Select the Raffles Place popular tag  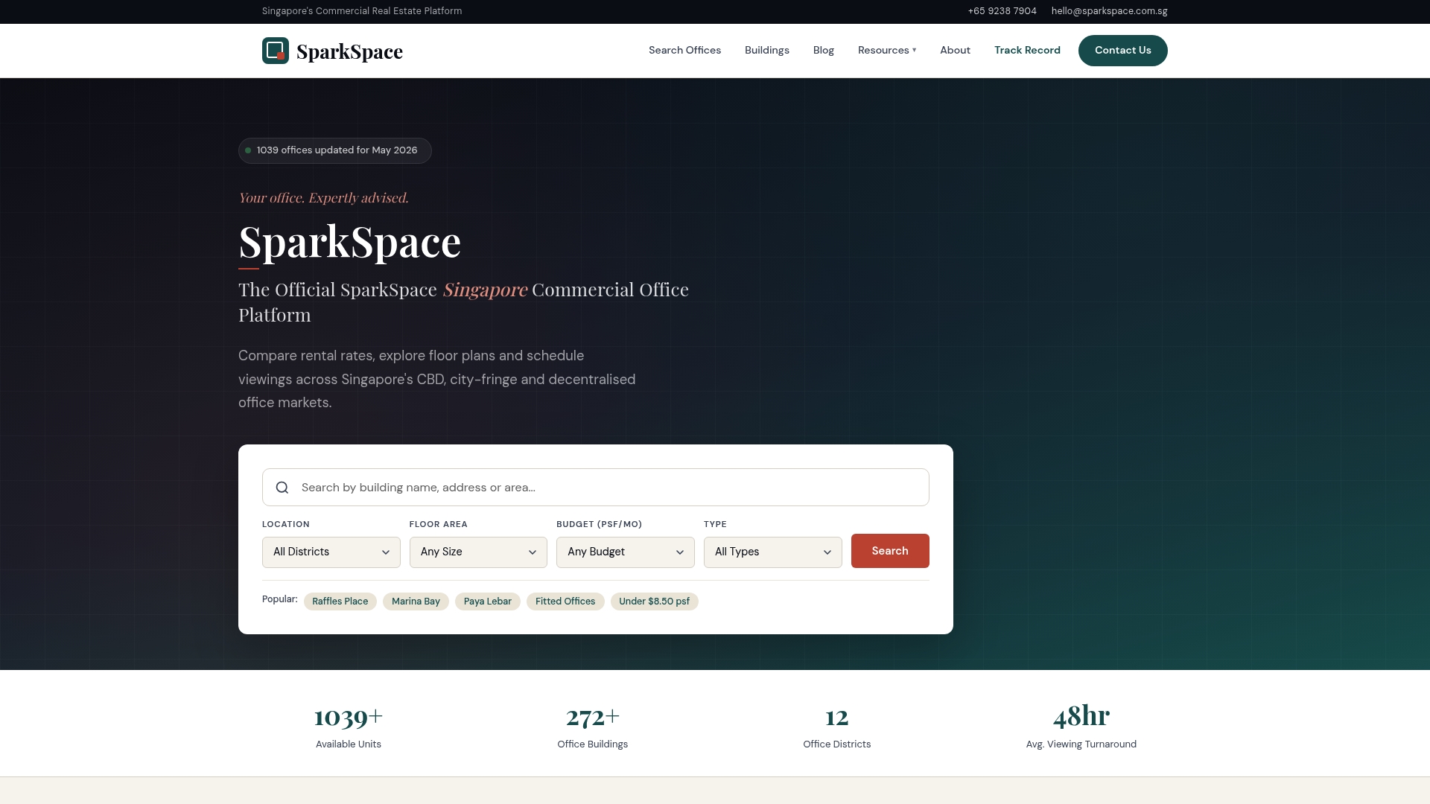click(340, 602)
